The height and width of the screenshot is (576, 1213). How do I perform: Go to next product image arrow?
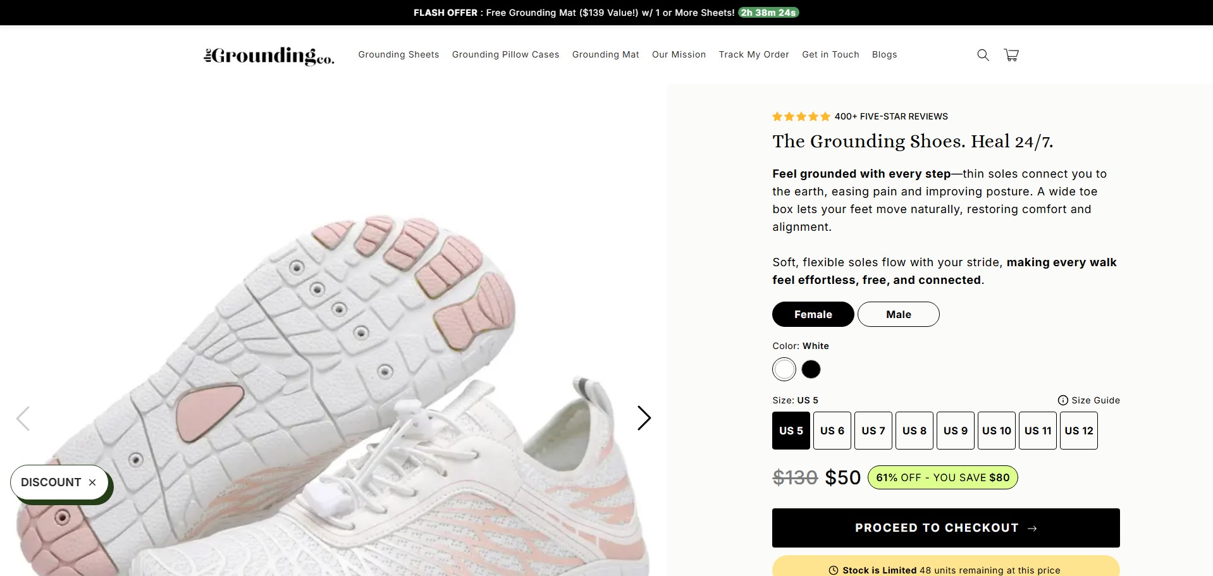[x=644, y=418]
